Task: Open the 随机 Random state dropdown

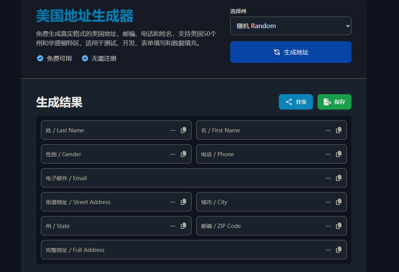Action: 290,26
